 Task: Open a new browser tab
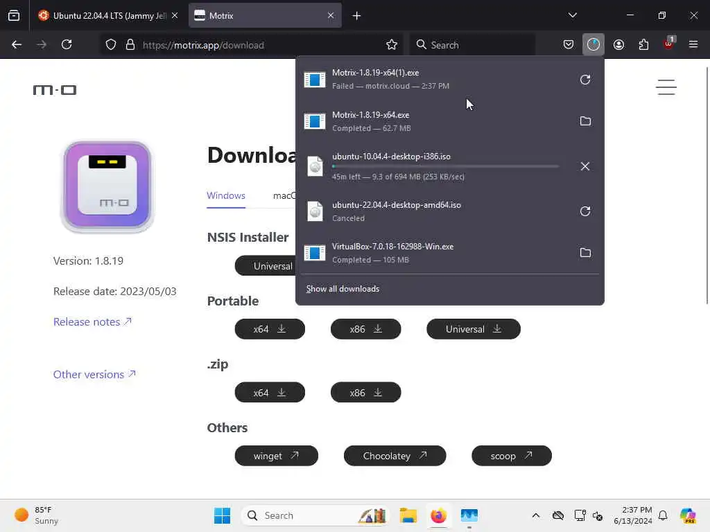click(x=357, y=16)
